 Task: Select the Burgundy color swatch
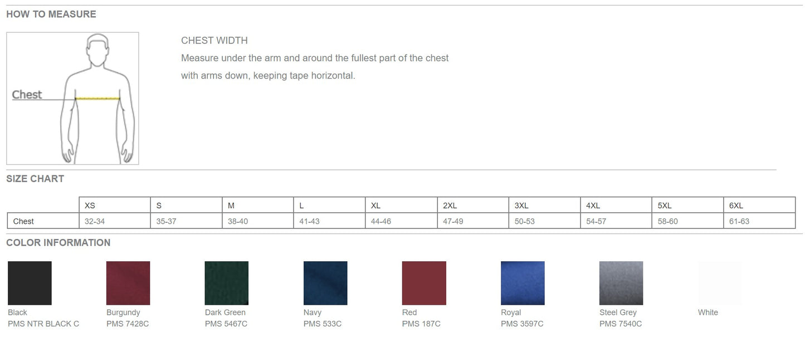point(128,283)
